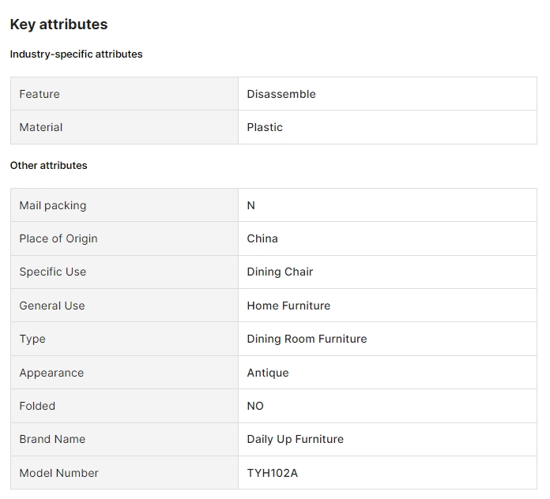Click the Plastic value text

[x=265, y=127]
